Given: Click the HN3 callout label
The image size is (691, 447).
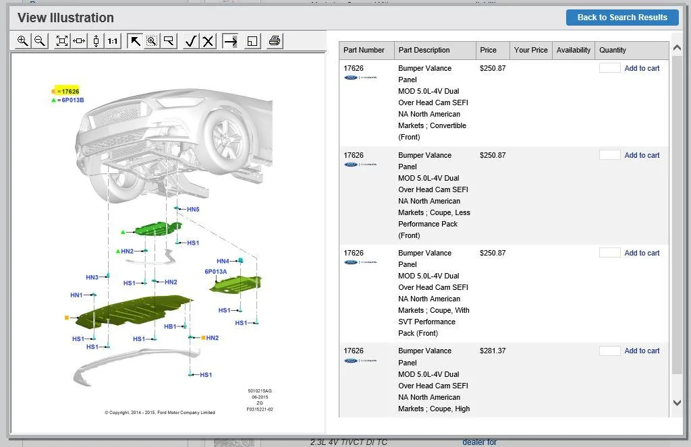Looking at the screenshot, I should click(92, 277).
